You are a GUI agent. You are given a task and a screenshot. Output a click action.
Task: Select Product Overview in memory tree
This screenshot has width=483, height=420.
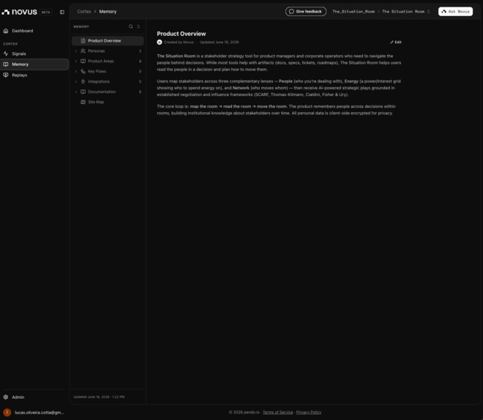(108, 41)
